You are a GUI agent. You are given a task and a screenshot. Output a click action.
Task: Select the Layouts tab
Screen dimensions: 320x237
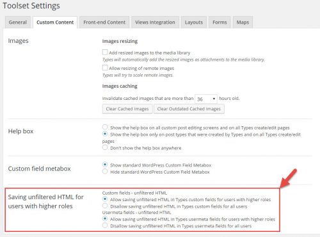click(194, 22)
